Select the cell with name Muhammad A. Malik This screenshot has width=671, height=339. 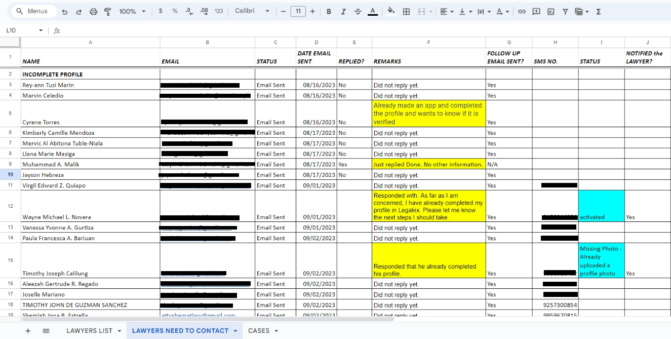pos(90,164)
